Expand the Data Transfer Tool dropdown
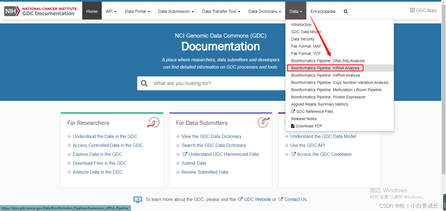 pyautogui.click(x=221, y=11)
